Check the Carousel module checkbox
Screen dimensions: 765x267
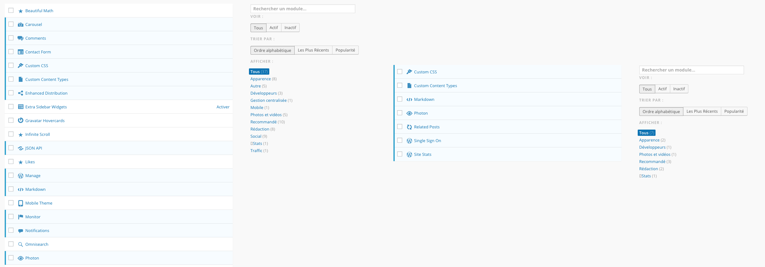(11, 24)
